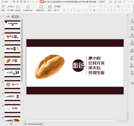134x126 pixels.
Task: Toggle center text alignment
Action: [104, 10]
